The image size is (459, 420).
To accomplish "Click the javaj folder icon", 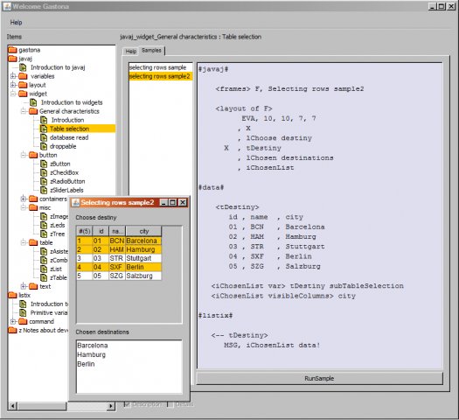I will point(12,59).
